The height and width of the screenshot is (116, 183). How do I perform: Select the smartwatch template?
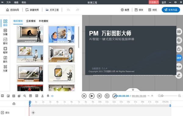[61, 73]
